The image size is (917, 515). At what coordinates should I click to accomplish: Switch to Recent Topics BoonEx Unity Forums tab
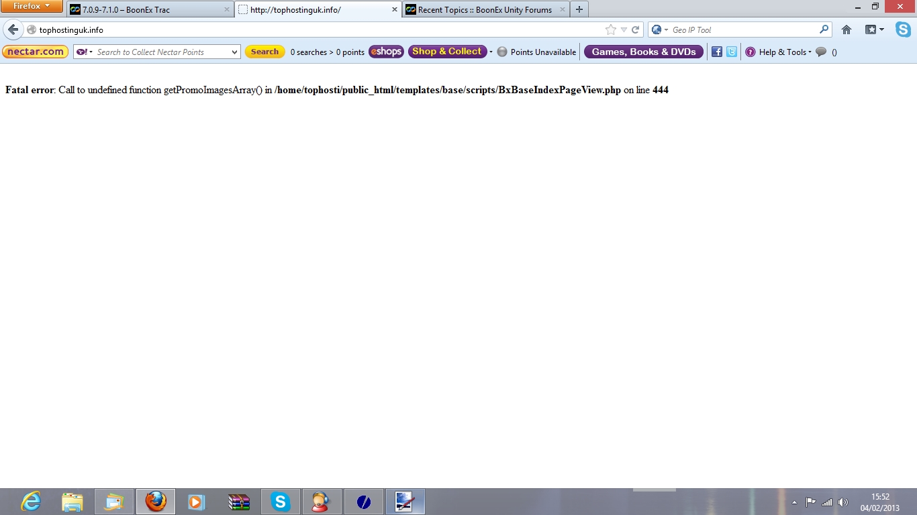point(483,10)
